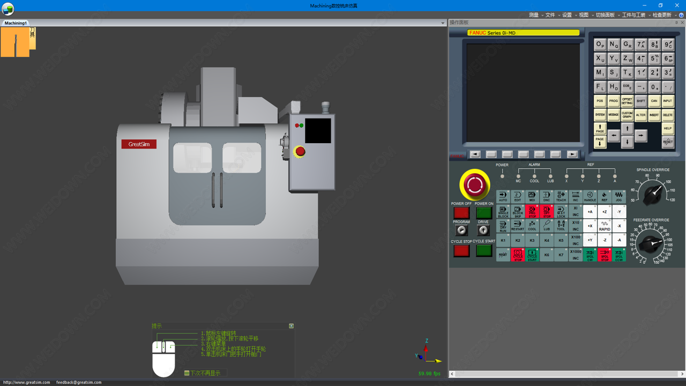Open the 切换面板 menu
686x386 pixels.
605,15
